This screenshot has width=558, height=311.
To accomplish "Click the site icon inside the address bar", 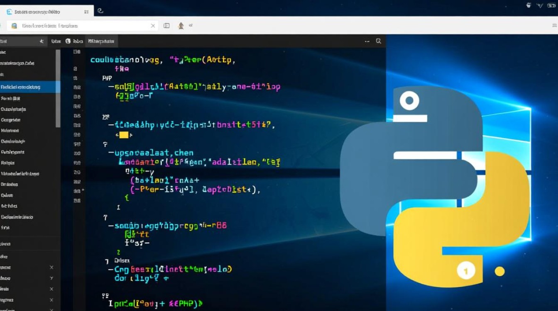I will coord(14,25).
